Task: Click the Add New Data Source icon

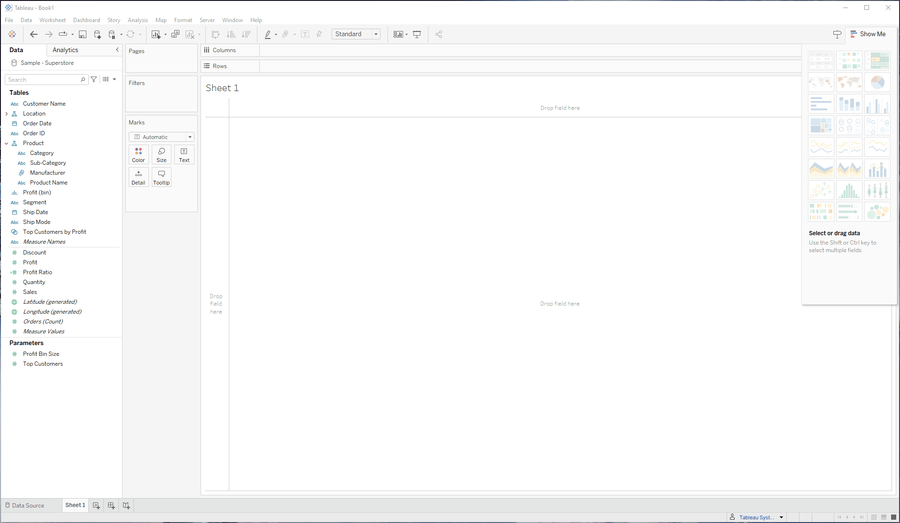Action: tap(97, 34)
